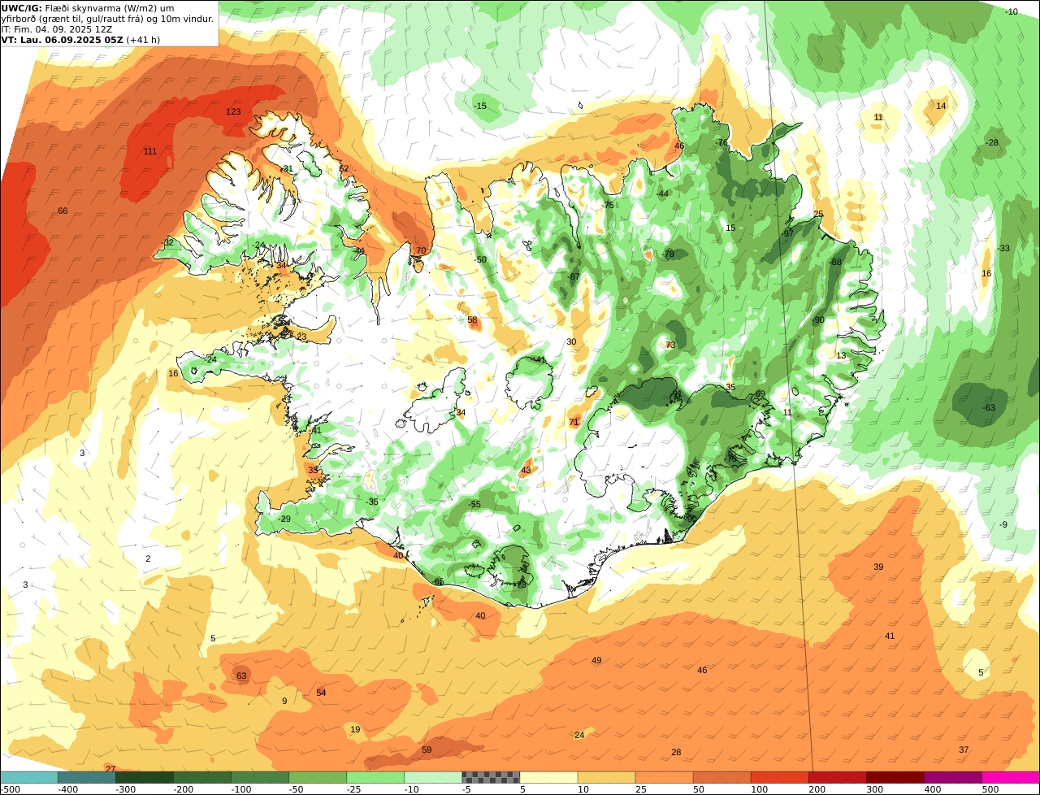Click the '-33' value on the east side
Image resolution: width=1040 pixels, height=795 pixels.
1003,248
